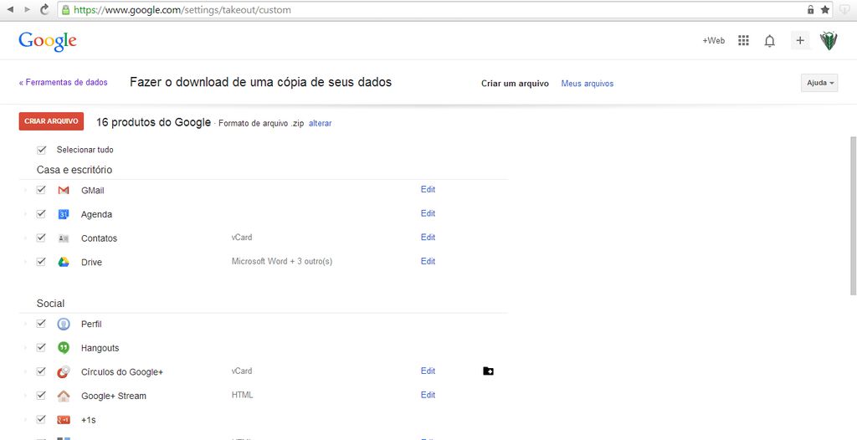Expand the Círculos do Google+ row arrow
Screen dimensions: 857x440
(x=25, y=371)
